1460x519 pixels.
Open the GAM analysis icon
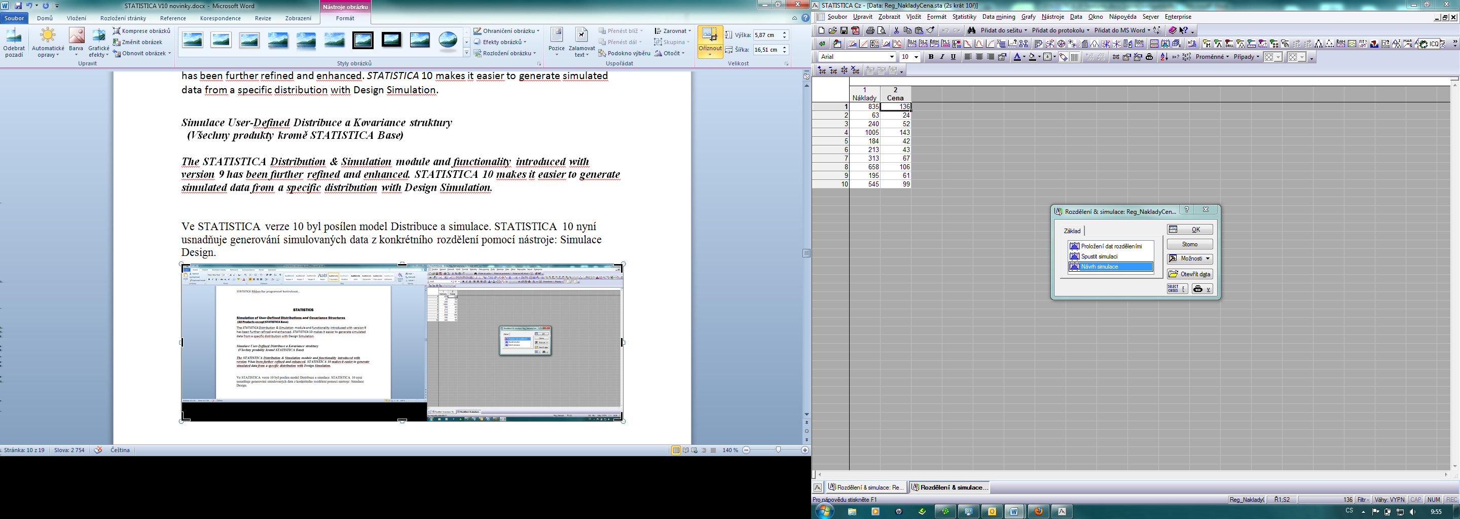point(1341,44)
